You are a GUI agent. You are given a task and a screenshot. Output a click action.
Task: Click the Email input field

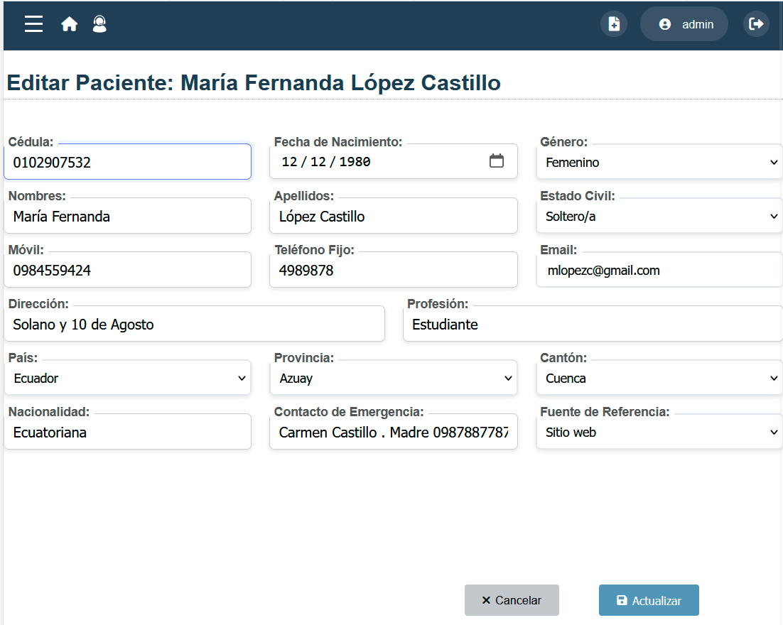coord(659,270)
